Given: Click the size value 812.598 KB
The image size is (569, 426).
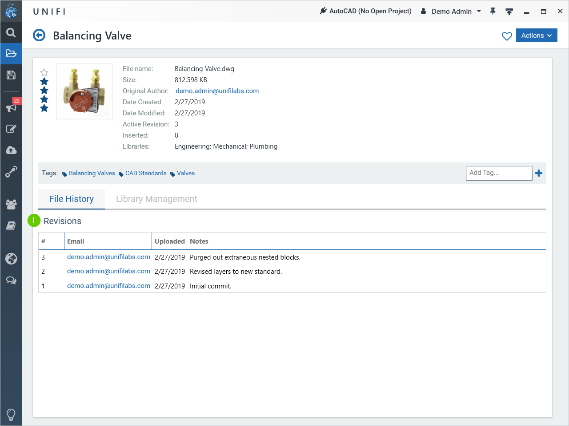Looking at the screenshot, I should (x=191, y=80).
